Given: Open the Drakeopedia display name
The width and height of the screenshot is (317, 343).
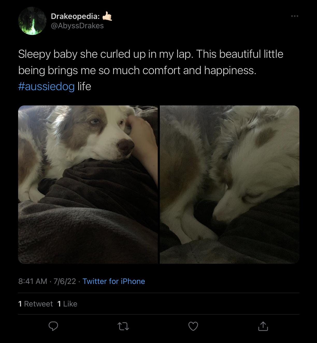Looking at the screenshot, I should pos(75,16).
